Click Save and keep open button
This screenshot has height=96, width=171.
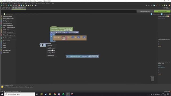point(145,11)
